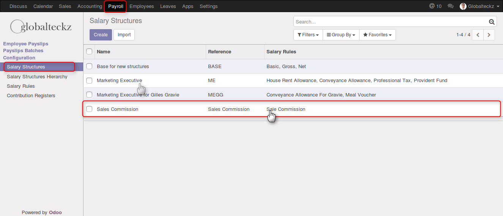Click the search magnifier icon
Image resolution: width=503 pixels, height=216 pixels.
pos(492,22)
